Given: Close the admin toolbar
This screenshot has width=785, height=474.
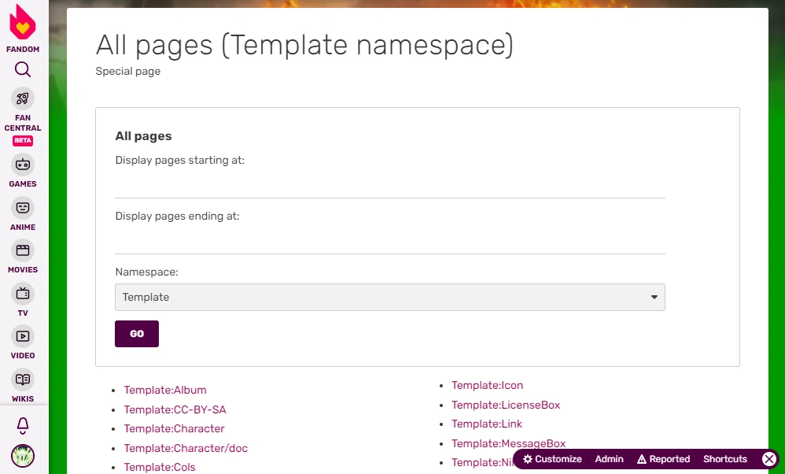Looking at the screenshot, I should [x=769, y=459].
